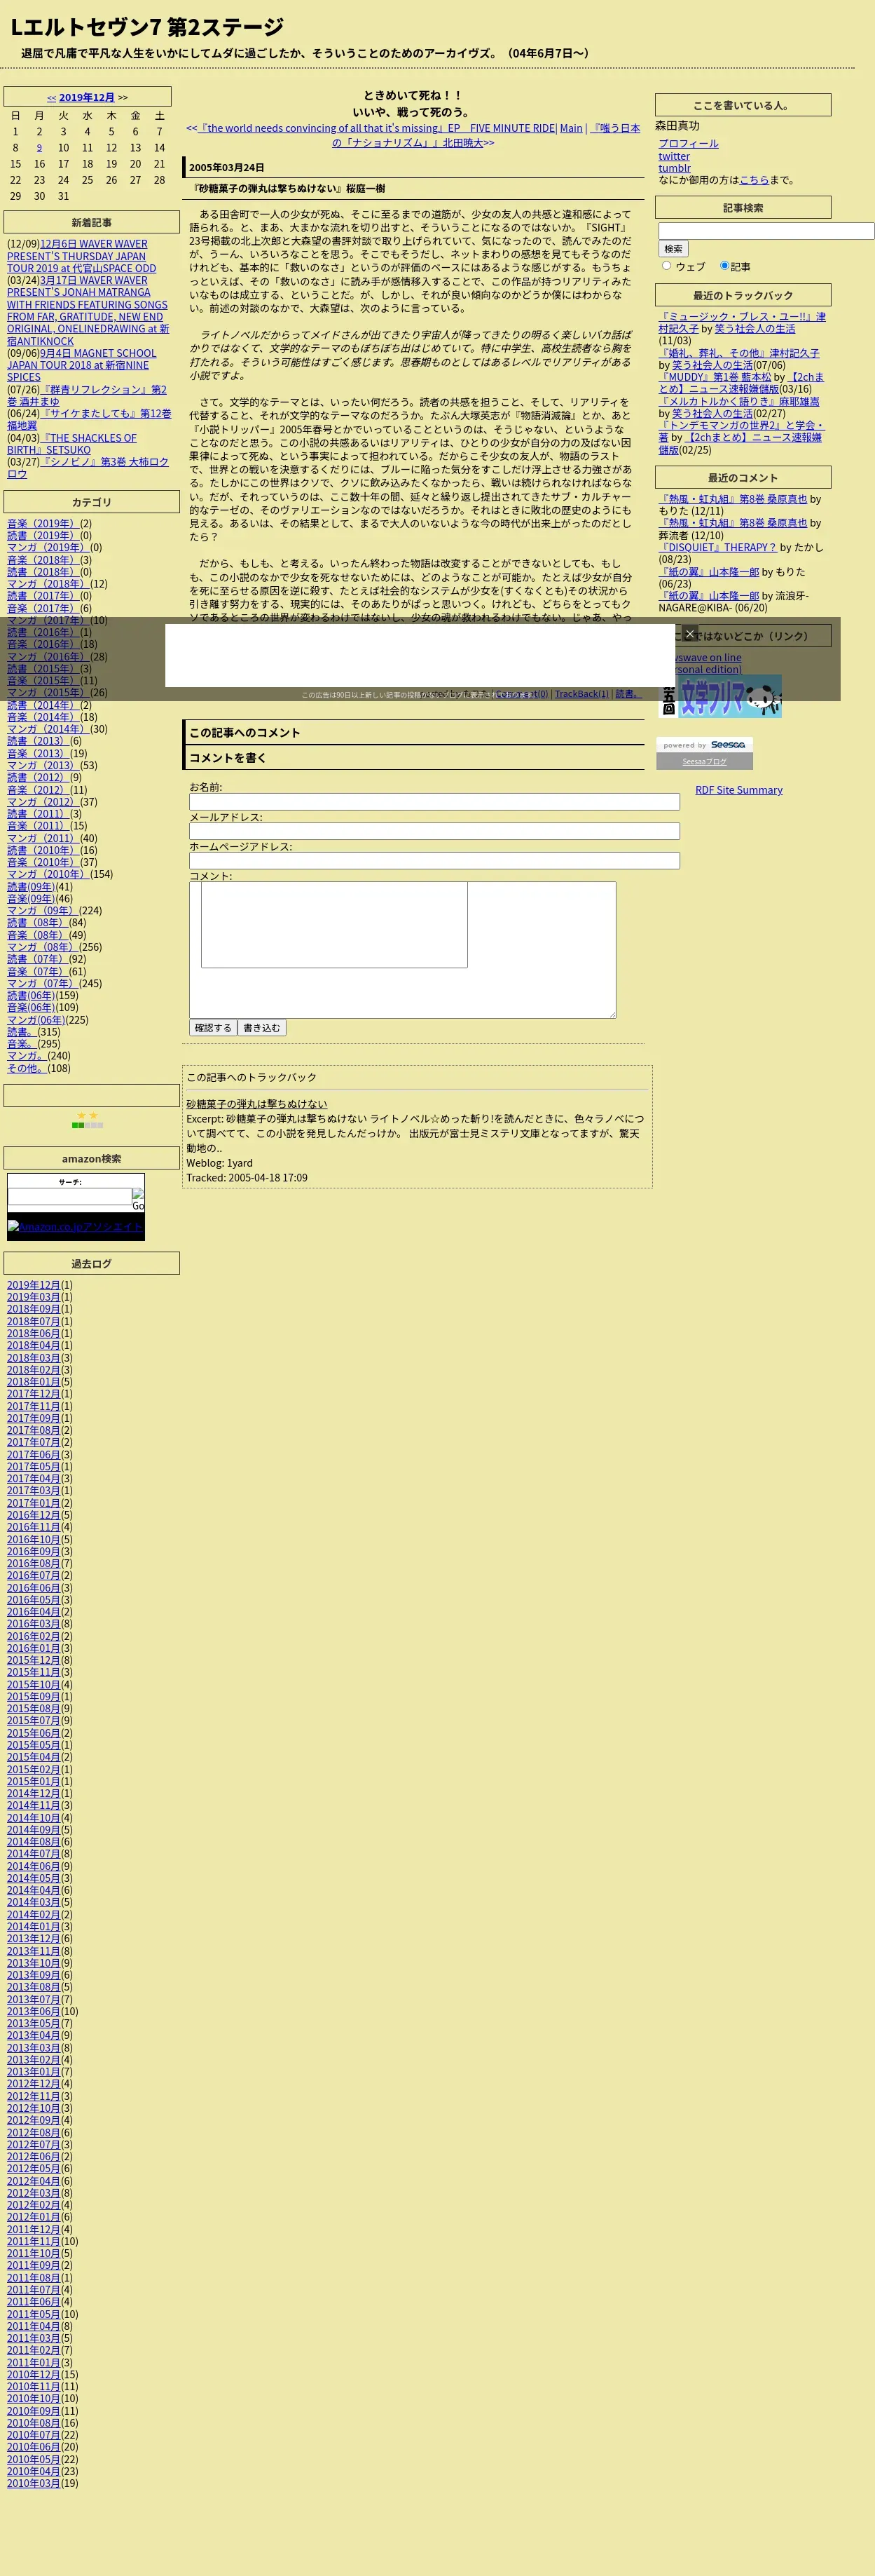Open category 読書。 link
This screenshot has height=2576, width=875.
click(x=22, y=1032)
